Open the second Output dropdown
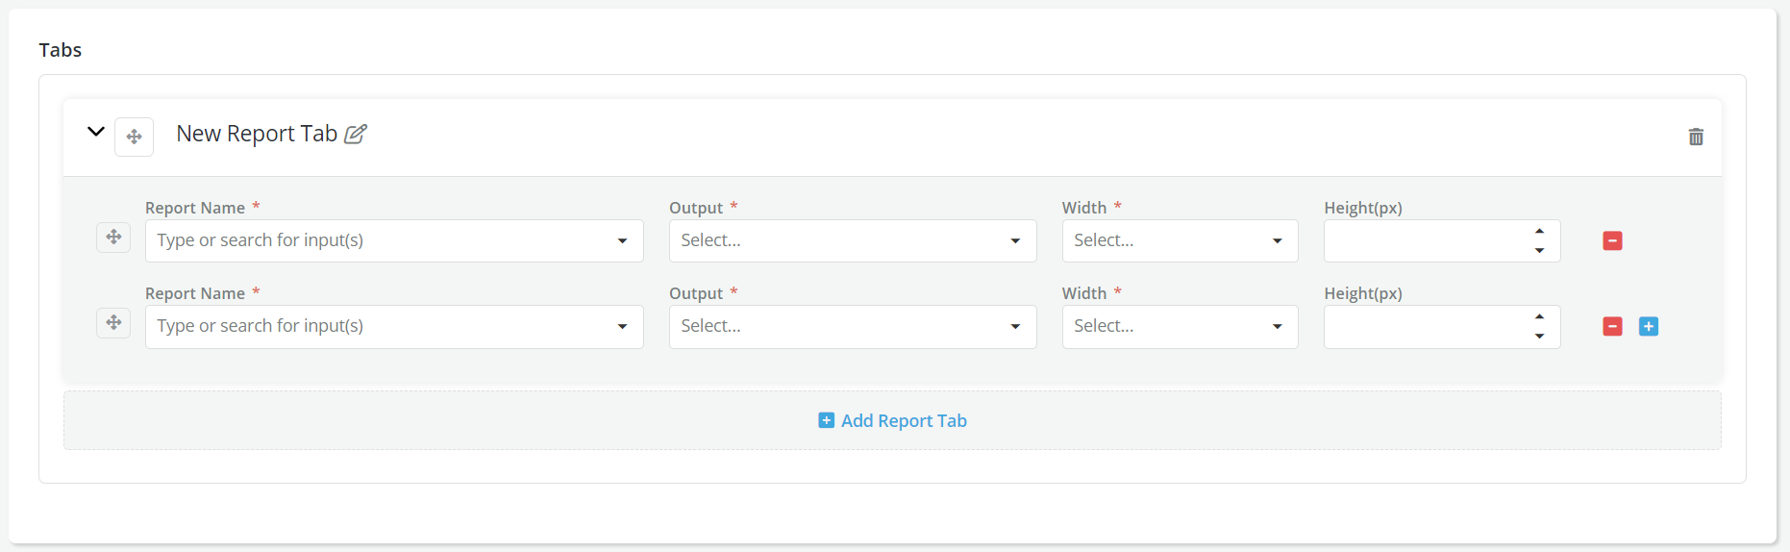The width and height of the screenshot is (1790, 552). pos(852,326)
